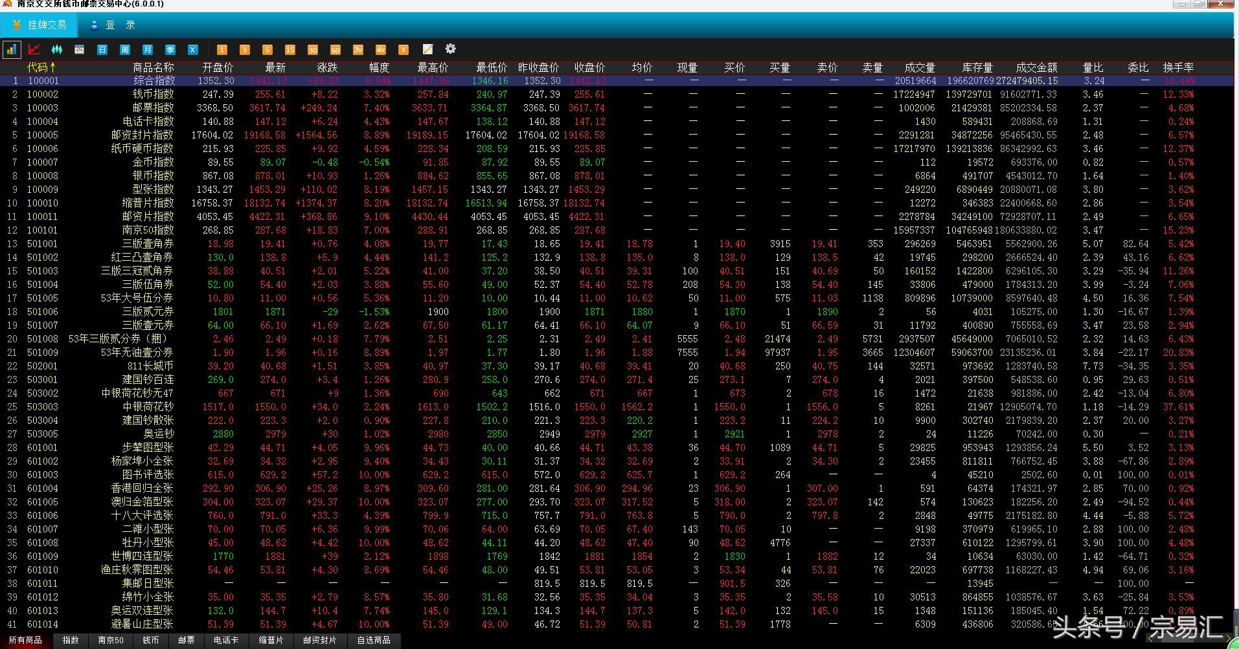Select the weekly (周) period icon
The width and height of the screenshot is (1239, 649).
click(125, 49)
